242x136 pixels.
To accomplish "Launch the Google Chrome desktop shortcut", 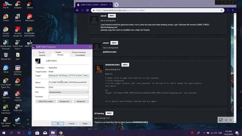I will [6, 32].
